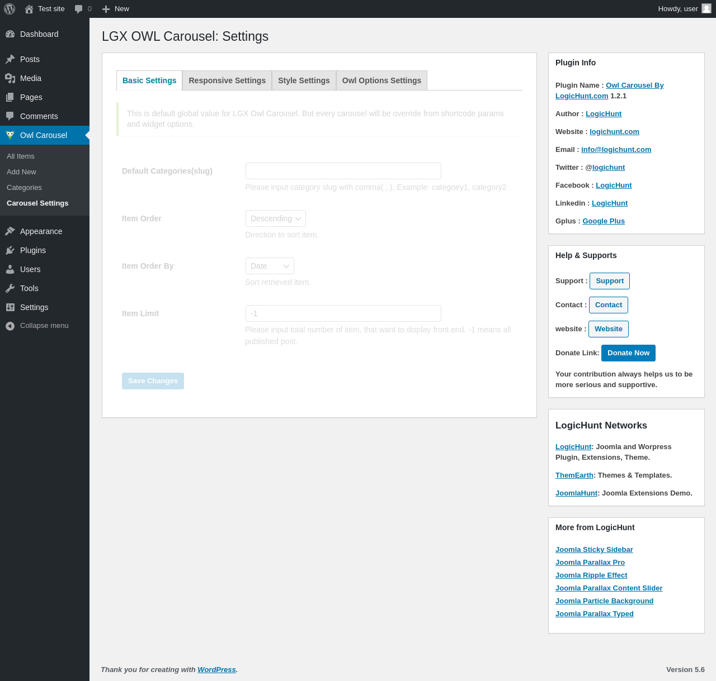Click Save Changes button
716x681 pixels.
click(153, 381)
